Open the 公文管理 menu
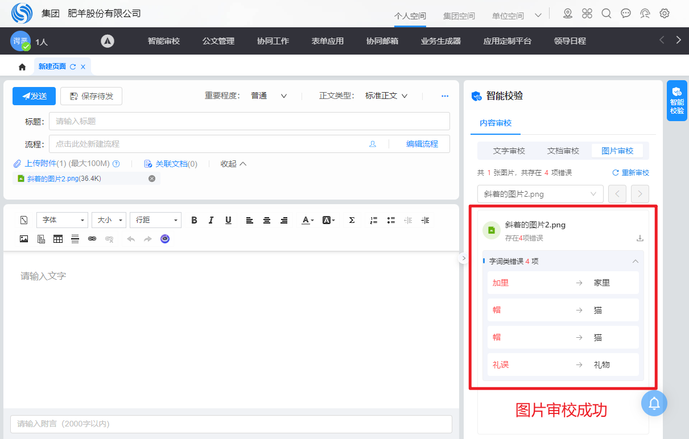 tap(218, 41)
